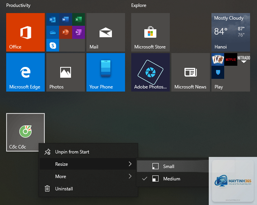Screen dimensions: 257x205
Task: Select the checked Medium size option
Action: [x=173, y=179]
